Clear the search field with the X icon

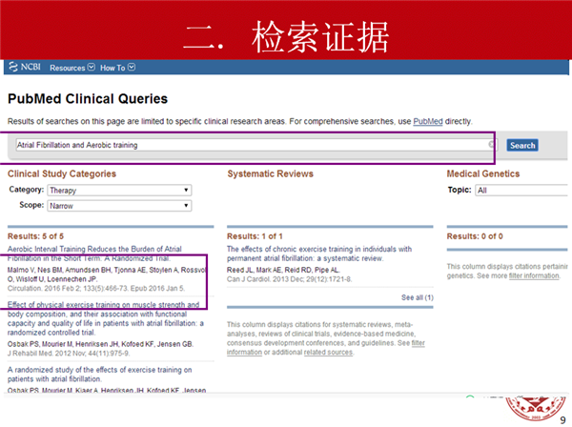(491, 145)
